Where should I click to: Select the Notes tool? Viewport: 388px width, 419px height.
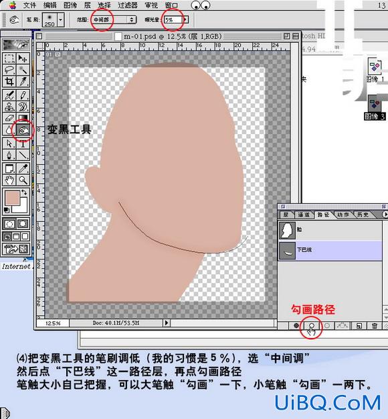(x=9, y=169)
